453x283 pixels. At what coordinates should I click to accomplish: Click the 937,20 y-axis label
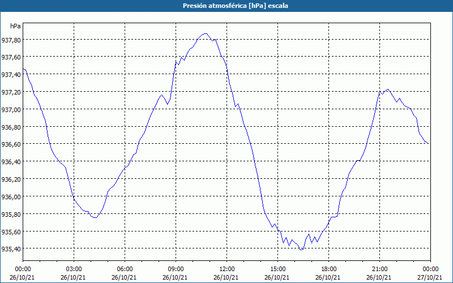pyautogui.click(x=11, y=92)
